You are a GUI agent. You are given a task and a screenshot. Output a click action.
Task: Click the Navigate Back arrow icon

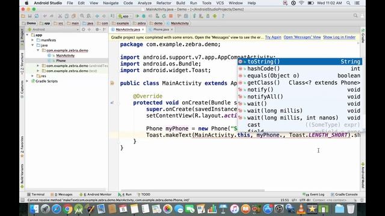coord(97,16)
